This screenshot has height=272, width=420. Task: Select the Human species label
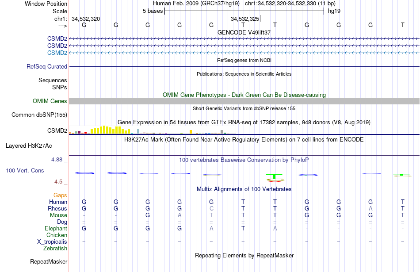click(x=58, y=202)
